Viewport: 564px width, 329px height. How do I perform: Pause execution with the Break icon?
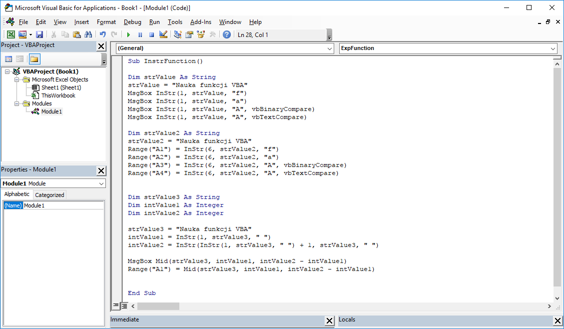tap(139, 34)
